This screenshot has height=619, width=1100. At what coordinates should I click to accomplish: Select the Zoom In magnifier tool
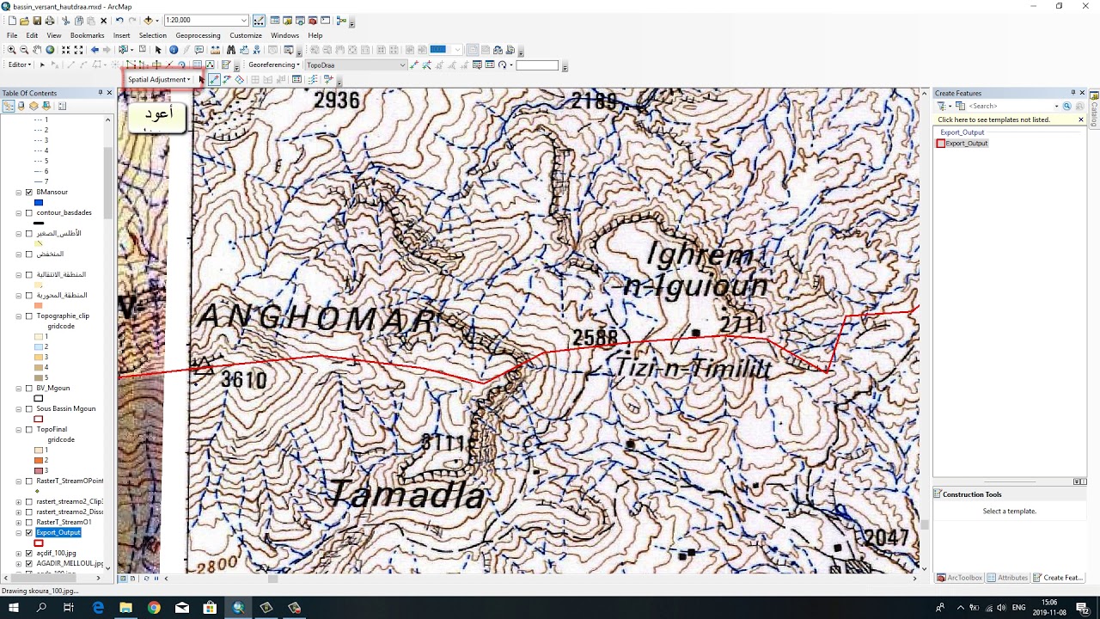pos(11,50)
